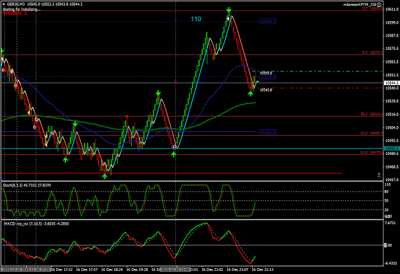Click 10504.0 on the price scale
Image resolution: width=400 pixels, height=274 pixels.
click(x=392, y=128)
